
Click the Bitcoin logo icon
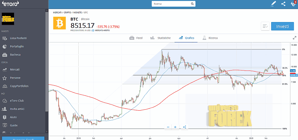click(x=60, y=23)
